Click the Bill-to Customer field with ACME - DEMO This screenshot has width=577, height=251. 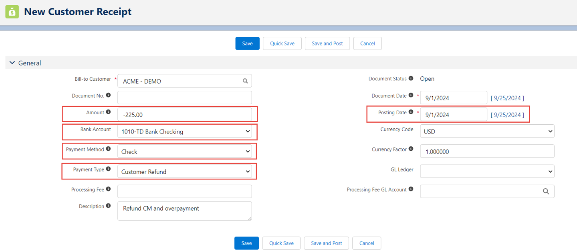coord(185,81)
